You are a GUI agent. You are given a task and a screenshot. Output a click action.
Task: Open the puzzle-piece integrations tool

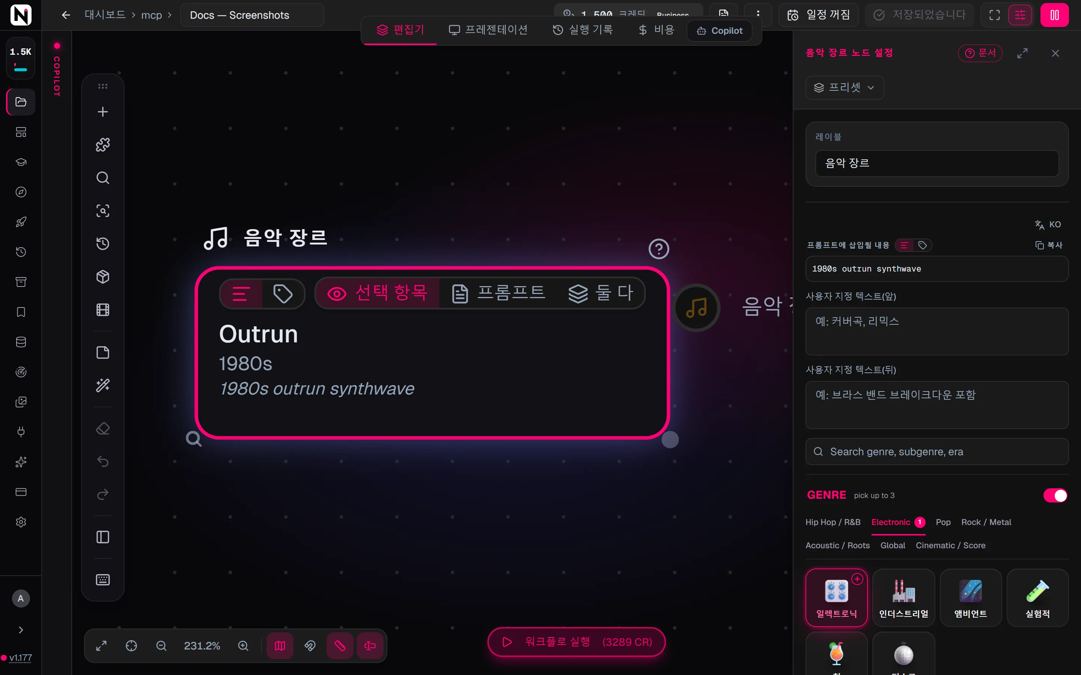point(103,145)
